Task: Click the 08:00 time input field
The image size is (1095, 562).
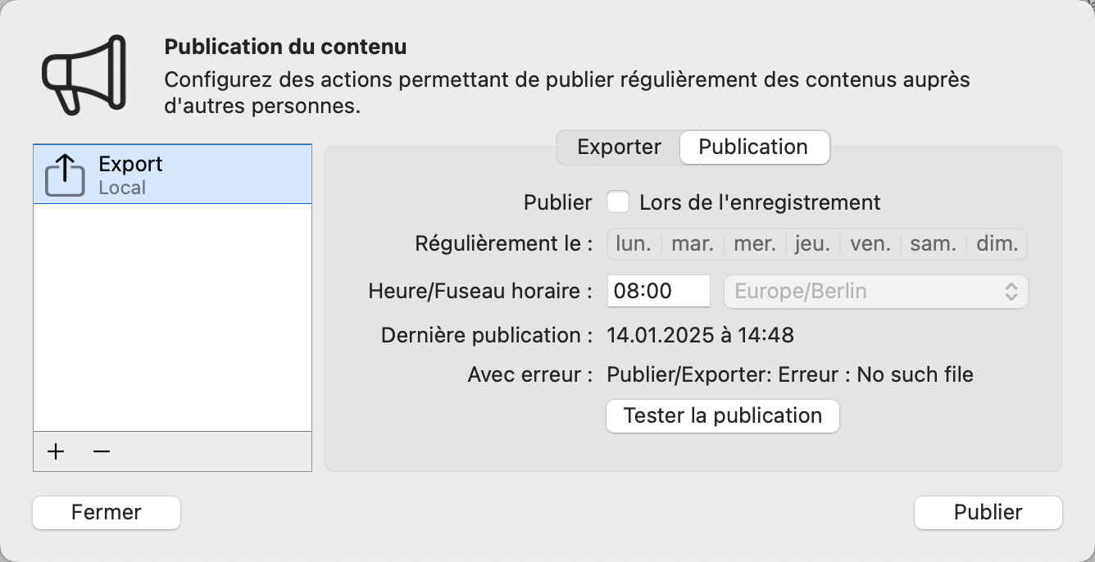Action: click(x=658, y=291)
